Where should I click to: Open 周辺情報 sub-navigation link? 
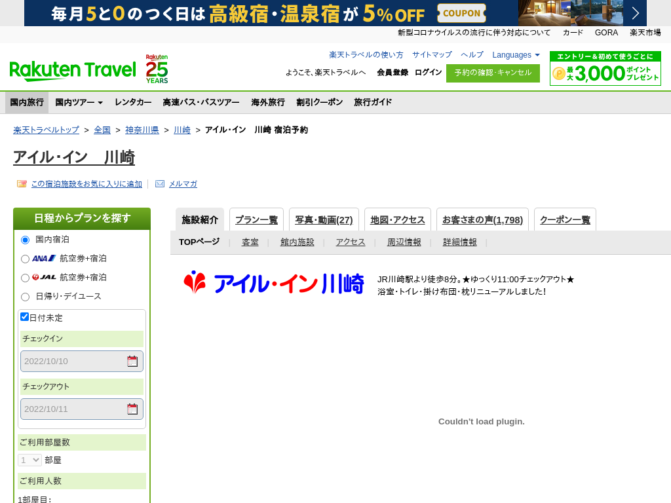404,242
